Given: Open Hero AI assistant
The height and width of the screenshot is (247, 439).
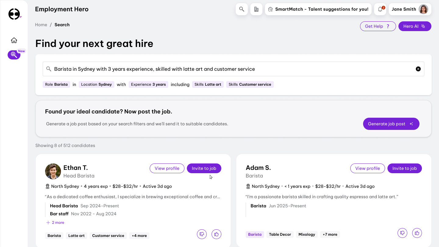Looking at the screenshot, I should 415,26.
